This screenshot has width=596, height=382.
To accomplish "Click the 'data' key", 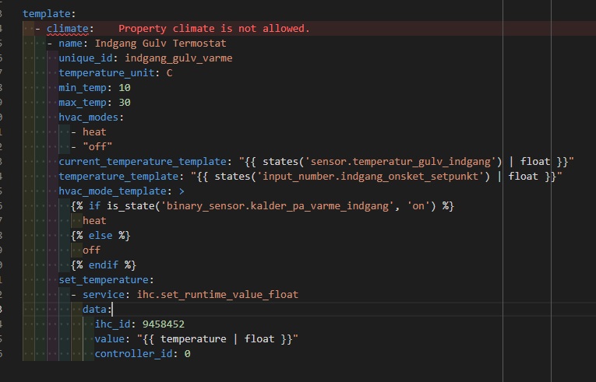I will pos(94,310).
